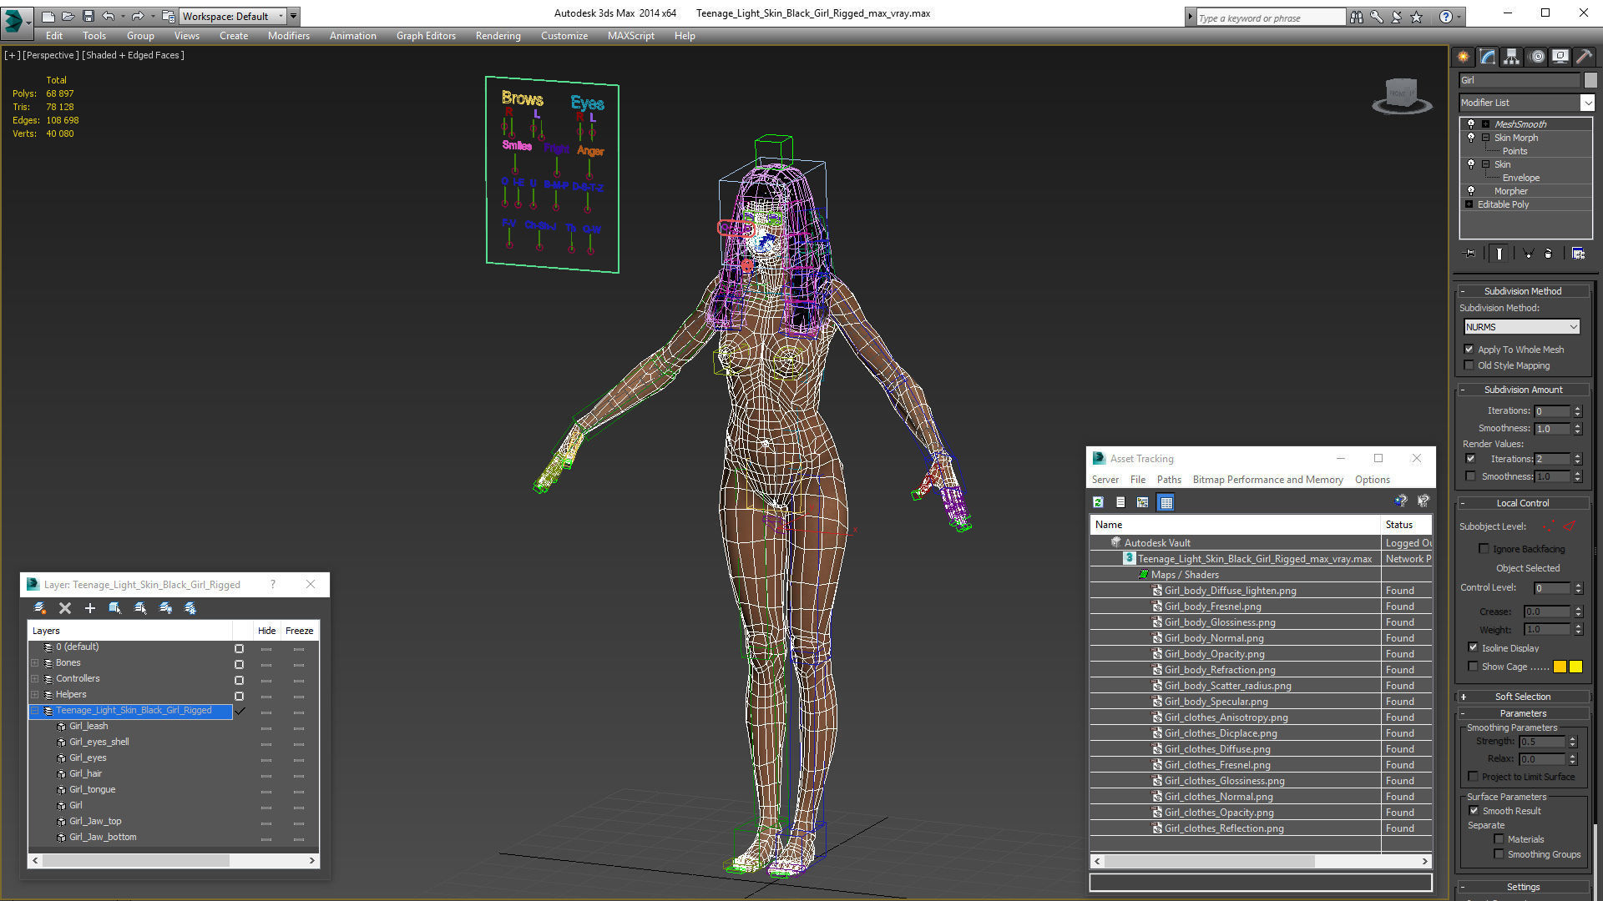This screenshot has height=901, width=1603.
Task: Open the Create command panel tab
Action: pyautogui.click(x=1464, y=56)
